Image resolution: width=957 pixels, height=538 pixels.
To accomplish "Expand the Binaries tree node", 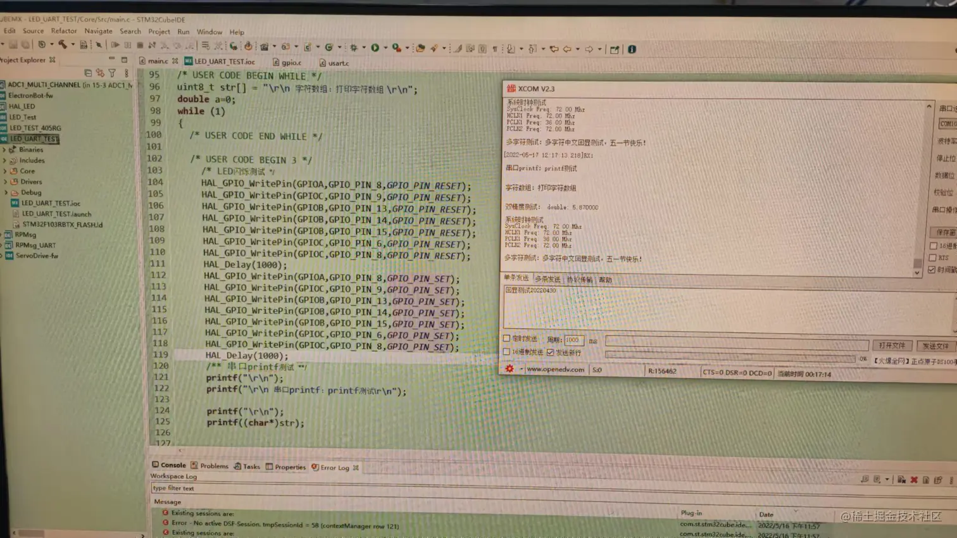I will [x=4, y=150].
